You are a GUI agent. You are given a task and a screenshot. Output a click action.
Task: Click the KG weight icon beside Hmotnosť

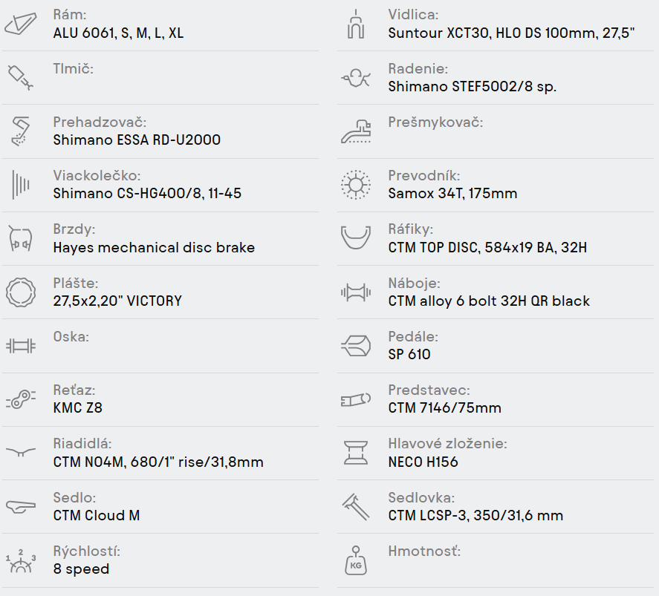356,560
